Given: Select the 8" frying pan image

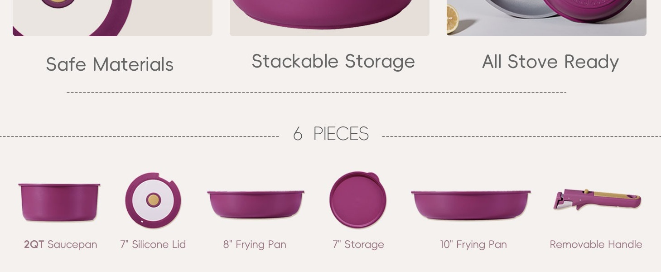Looking at the screenshot, I should (x=256, y=204).
